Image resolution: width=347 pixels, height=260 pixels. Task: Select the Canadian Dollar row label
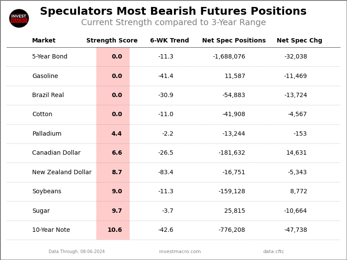click(56, 153)
